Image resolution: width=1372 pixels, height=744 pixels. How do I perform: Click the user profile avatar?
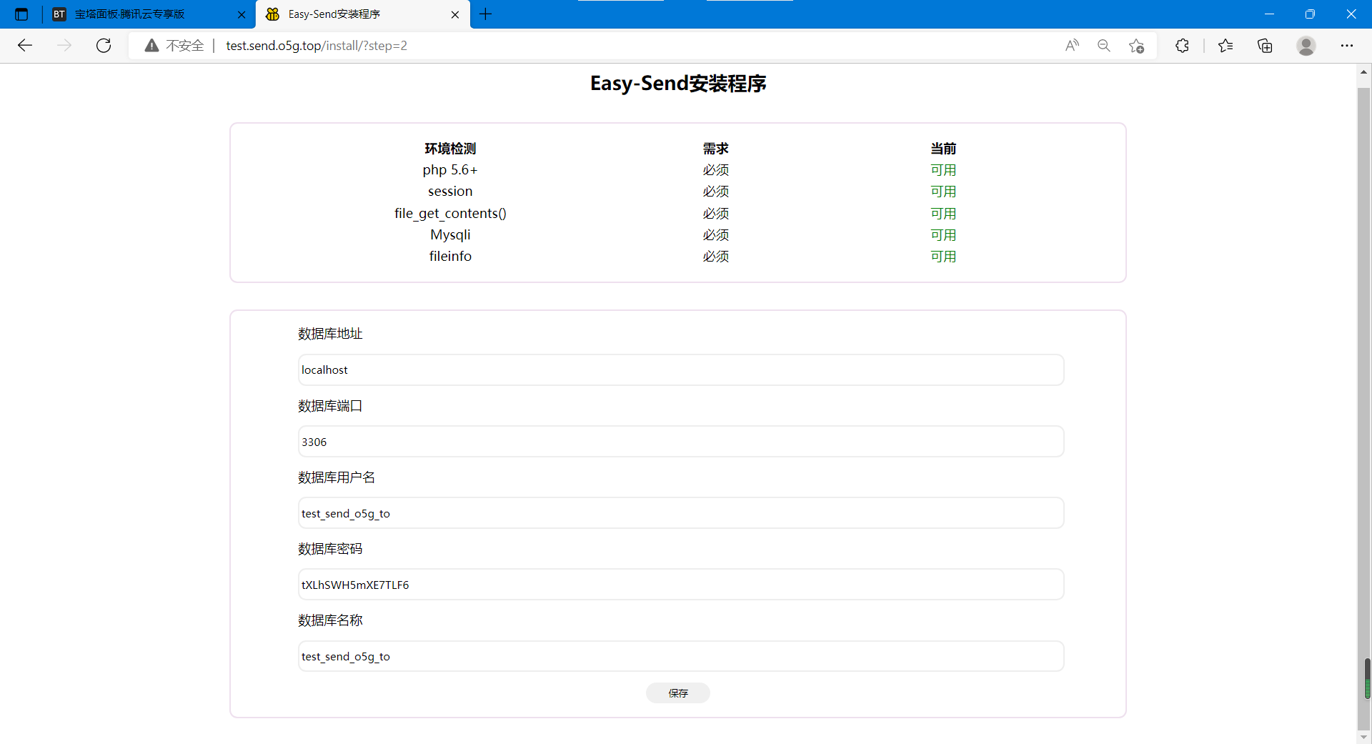[1306, 46]
